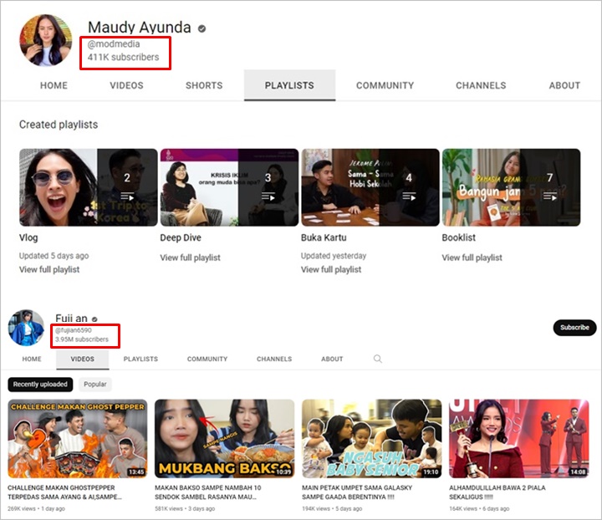602x520 pixels.
Task: Open title CHALLENGE MAKAN GHOSTPEPPER TERPEDAS
Action: point(65,492)
